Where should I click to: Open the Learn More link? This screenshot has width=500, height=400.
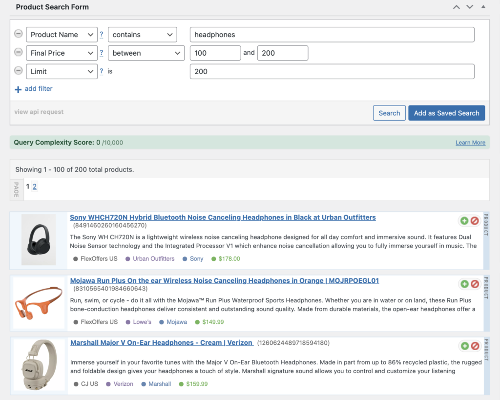point(470,143)
